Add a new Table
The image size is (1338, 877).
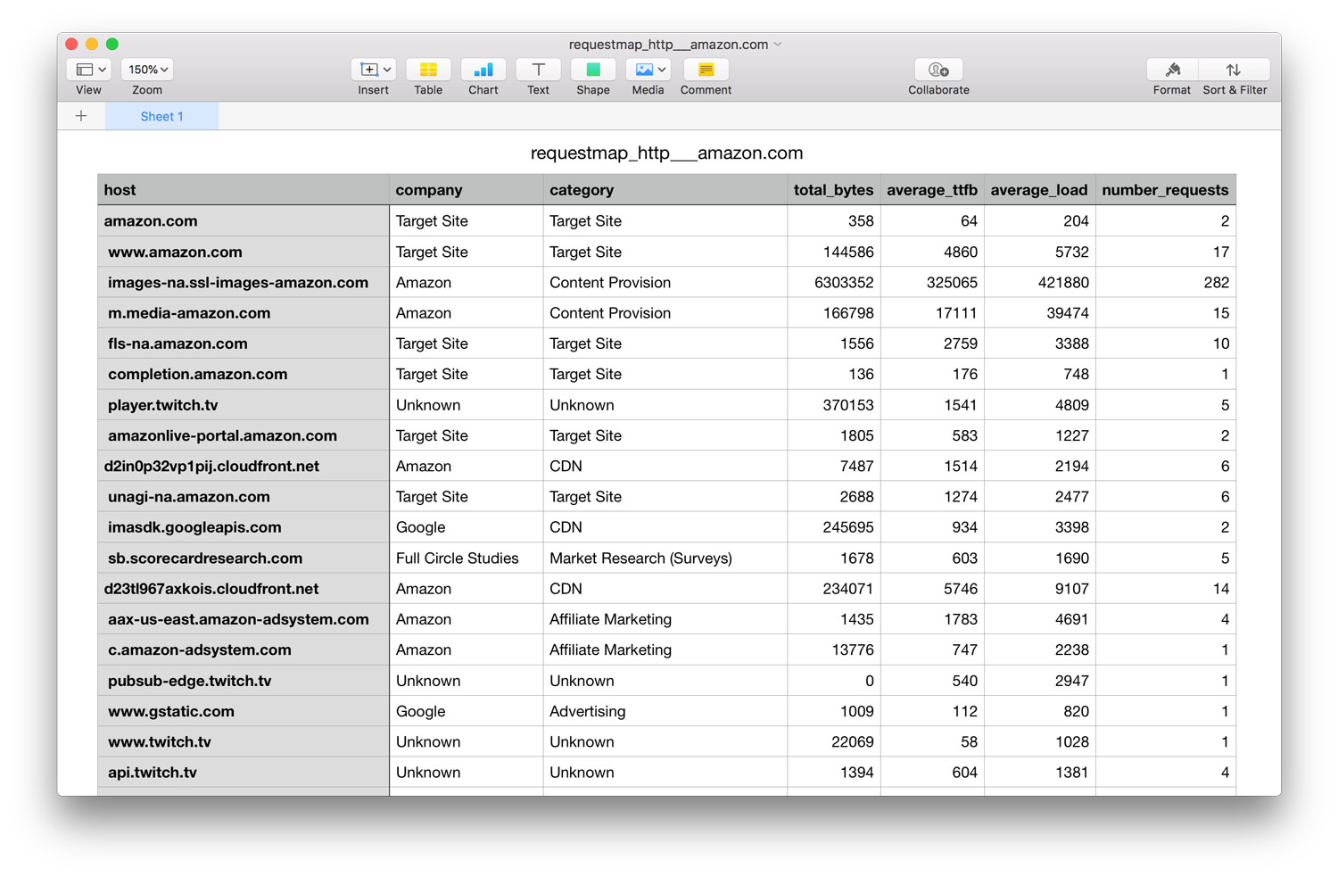point(428,70)
